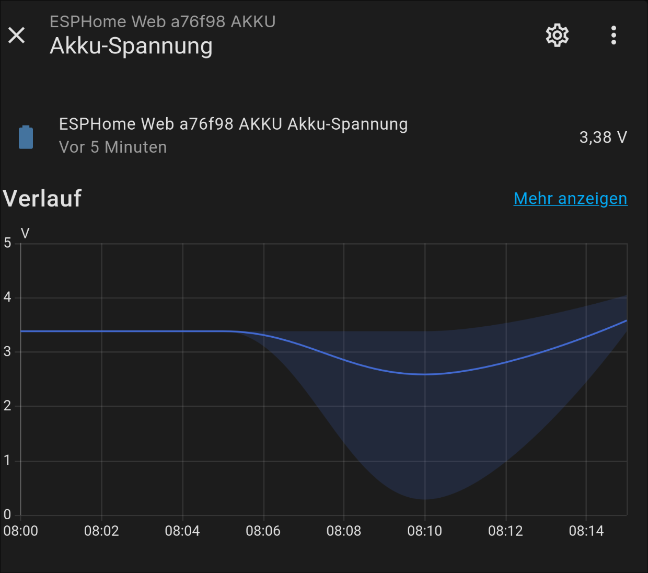Click the V unit label above the chart
The height and width of the screenshot is (573, 648).
click(x=25, y=233)
